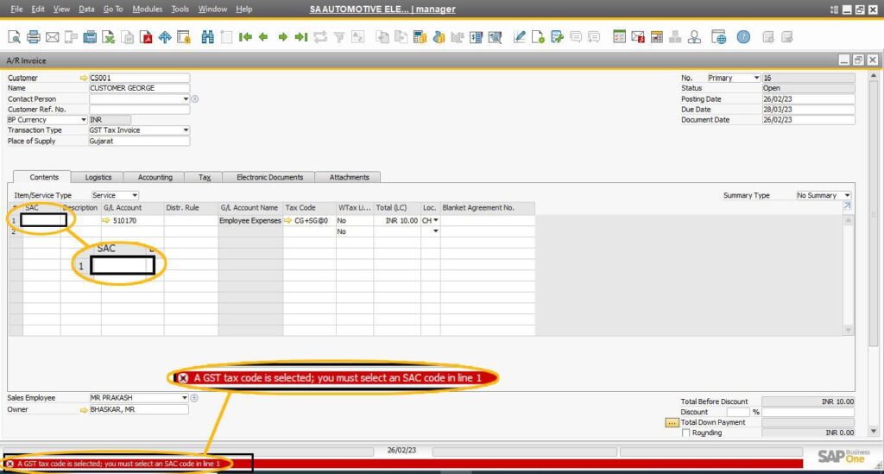Click the SAC cell in row 1
Viewport: 884px width, 474px height.
click(x=43, y=220)
